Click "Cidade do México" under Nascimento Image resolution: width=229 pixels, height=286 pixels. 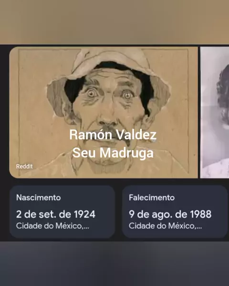(50, 226)
